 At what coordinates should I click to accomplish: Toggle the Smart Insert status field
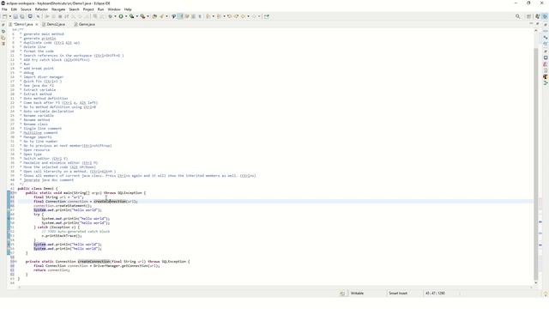pyautogui.click(x=398, y=294)
